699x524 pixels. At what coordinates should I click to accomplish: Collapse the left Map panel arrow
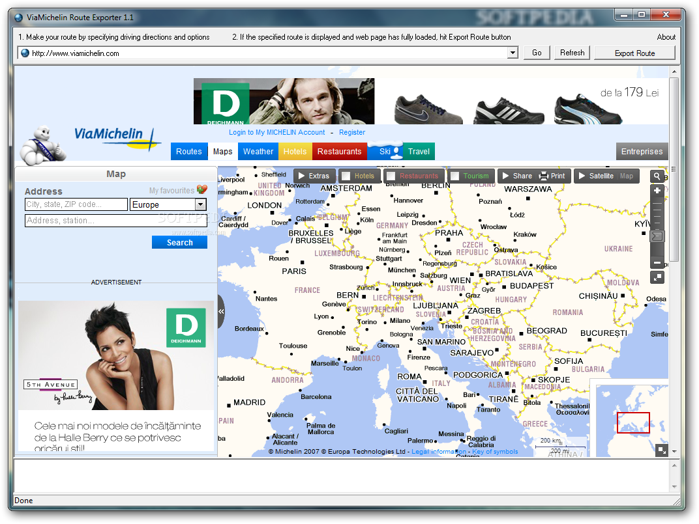pos(221,312)
